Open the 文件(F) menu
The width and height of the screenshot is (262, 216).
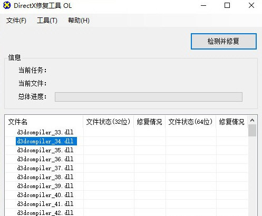click(16, 21)
